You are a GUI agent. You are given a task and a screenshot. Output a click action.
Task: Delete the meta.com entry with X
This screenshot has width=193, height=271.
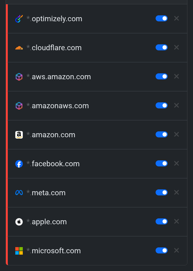click(x=176, y=192)
